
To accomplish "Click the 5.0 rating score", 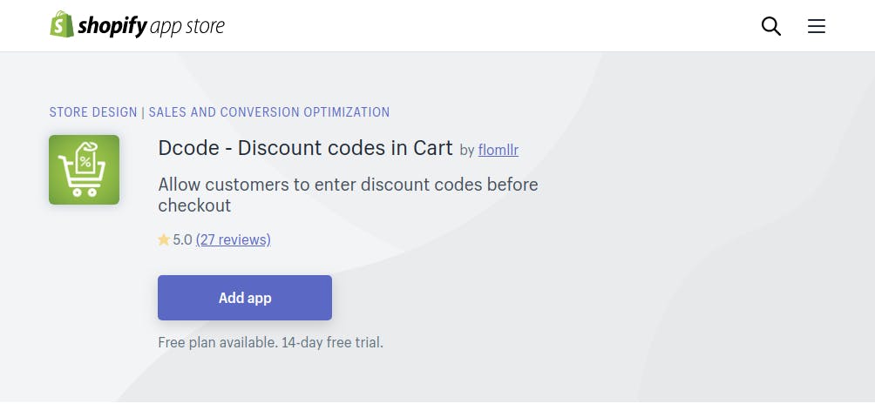I will click(182, 239).
